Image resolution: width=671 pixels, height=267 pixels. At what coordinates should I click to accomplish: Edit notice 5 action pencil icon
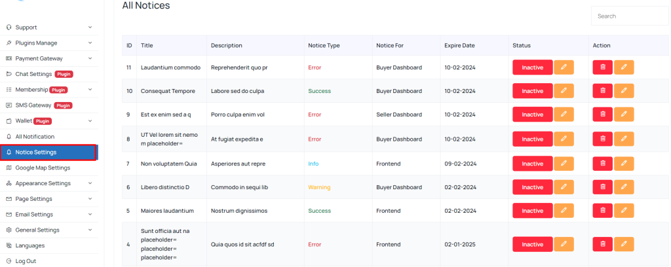pyautogui.click(x=624, y=210)
